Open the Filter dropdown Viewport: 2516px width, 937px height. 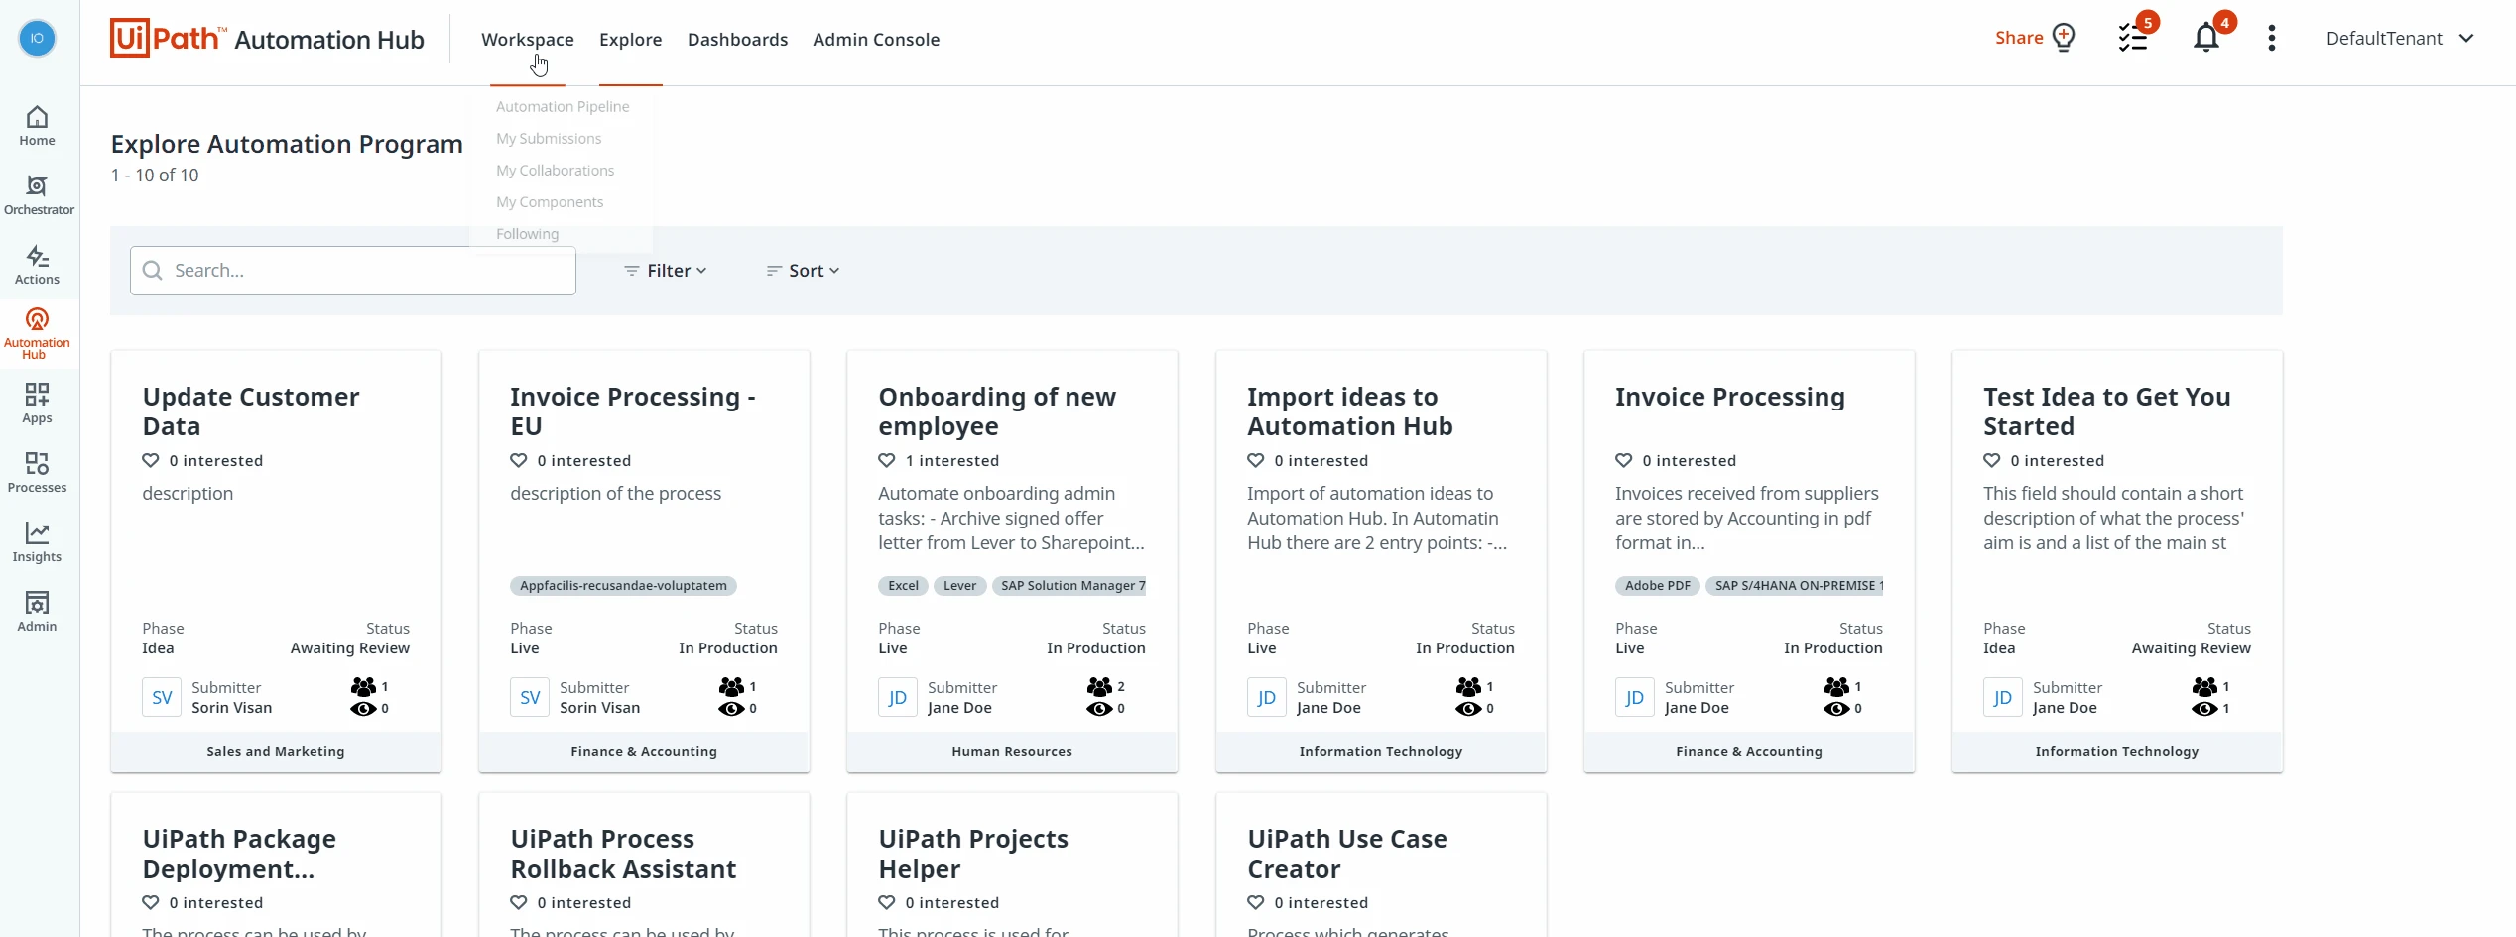coord(666,271)
